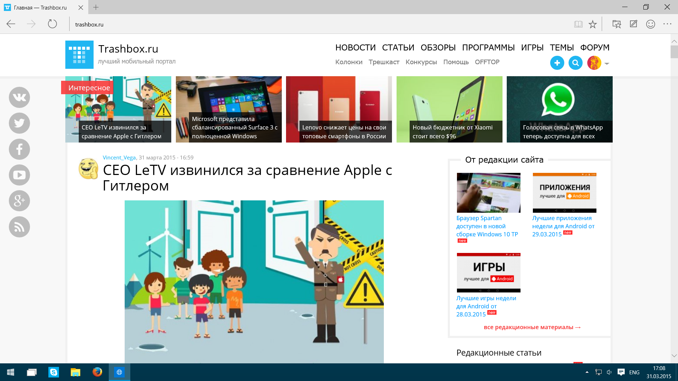Open Lenovo price cut featured card
Viewport: 678px width, 381px height.
(x=339, y=109)
